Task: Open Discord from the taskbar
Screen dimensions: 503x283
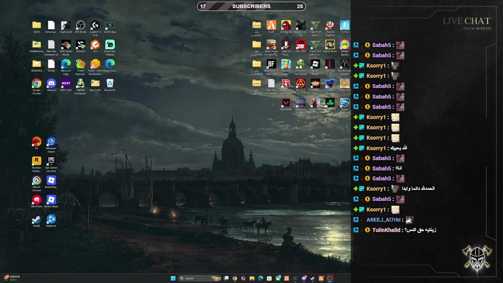Action: [x=304, y=278]
